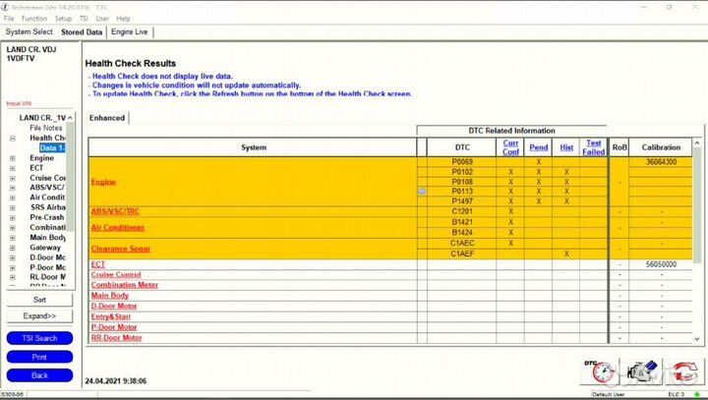Collapse the Health Check tree node
708x400 pixels.
[13, 139]
